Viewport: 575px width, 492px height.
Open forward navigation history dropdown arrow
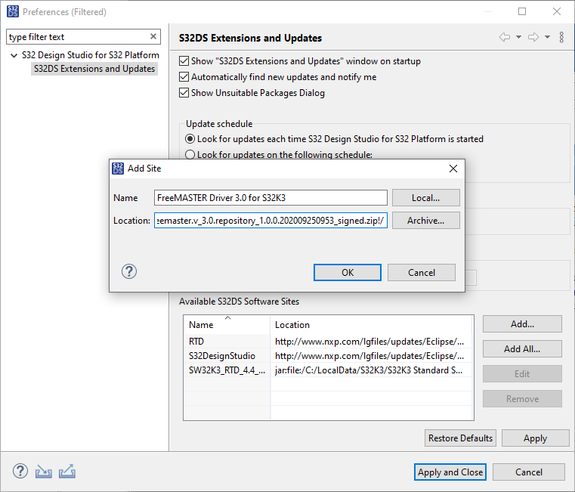pos(547,37)
